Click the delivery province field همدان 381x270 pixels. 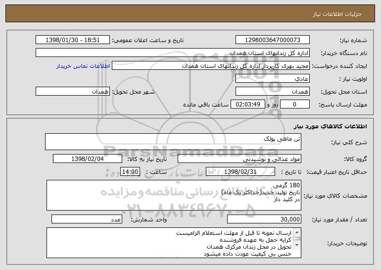click(x=272, y=91)
